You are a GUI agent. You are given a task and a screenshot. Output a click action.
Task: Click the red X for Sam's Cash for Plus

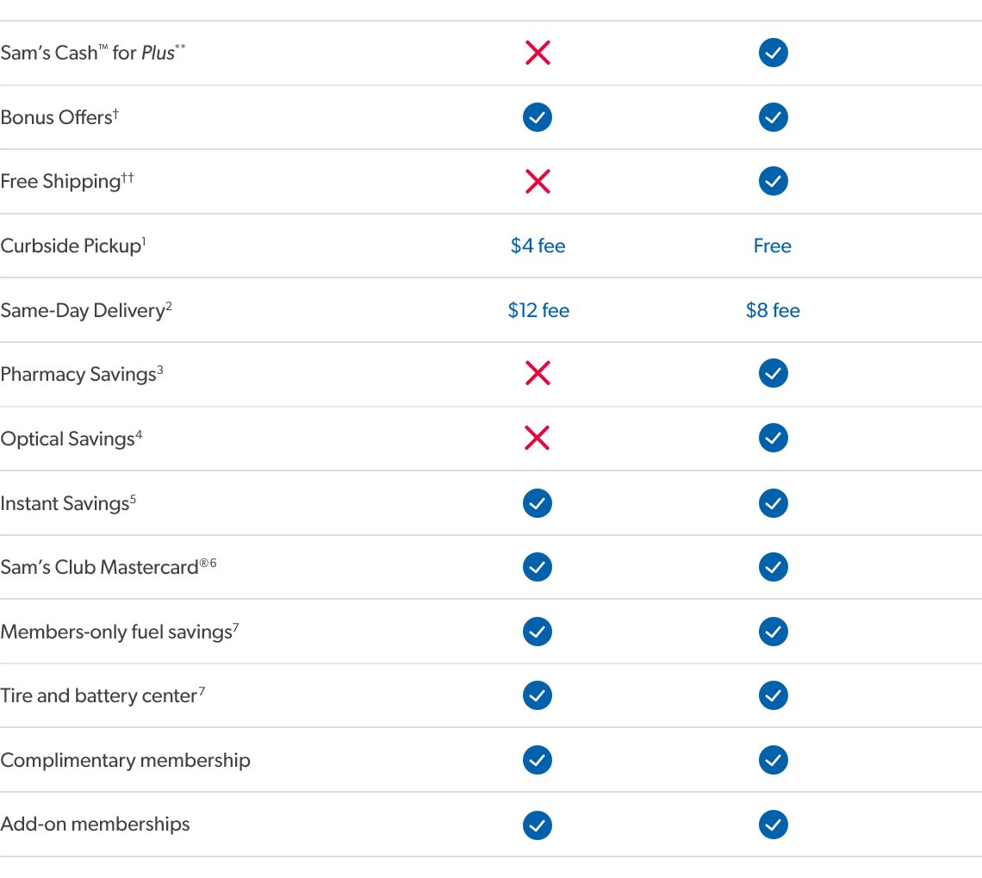[538, 53]
